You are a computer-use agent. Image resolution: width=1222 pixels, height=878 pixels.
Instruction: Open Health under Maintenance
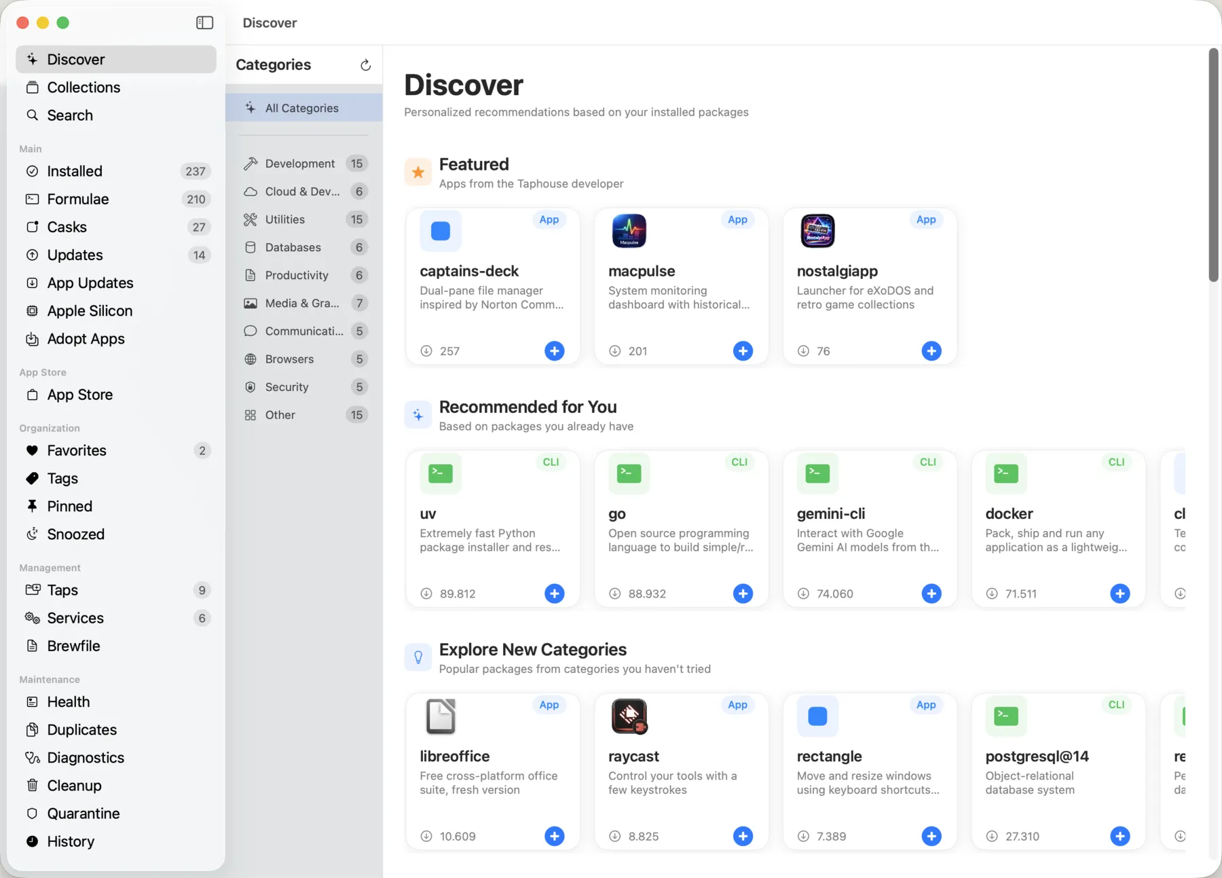[x=116, y=702]
